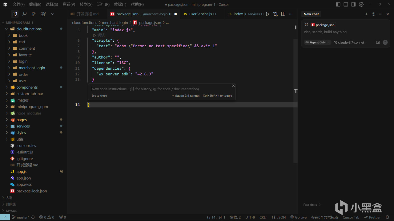The image size is (394, 221).
Task: Open the Source Control view icon
Action: coord(34,14)
